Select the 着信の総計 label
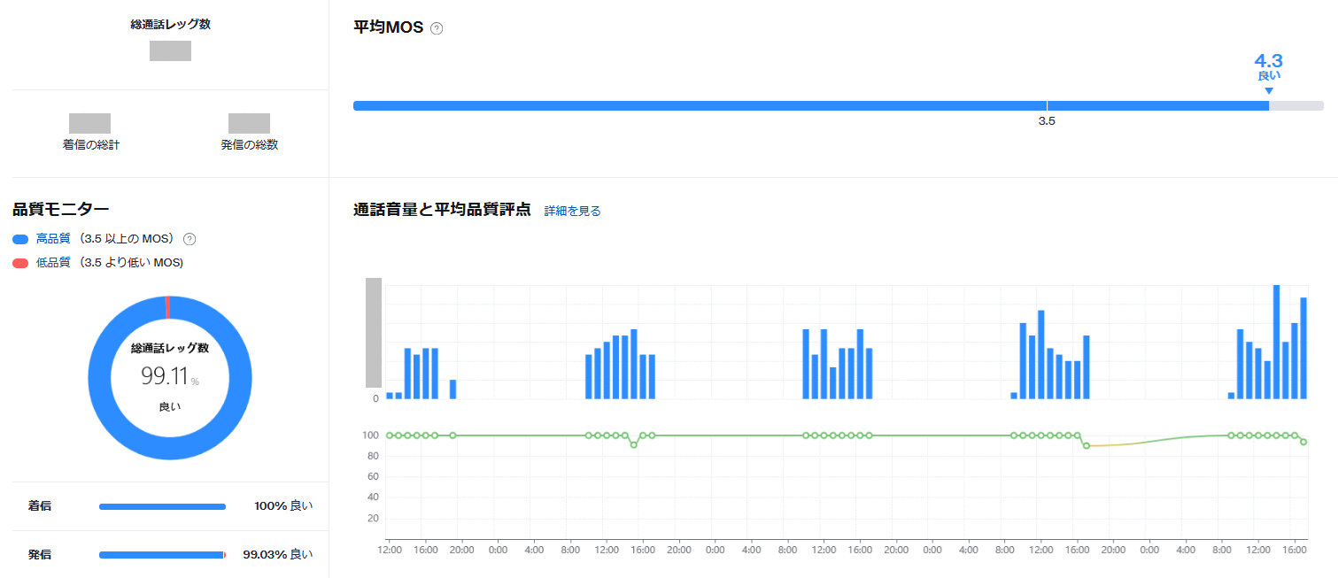 click(x=90, y=144)
